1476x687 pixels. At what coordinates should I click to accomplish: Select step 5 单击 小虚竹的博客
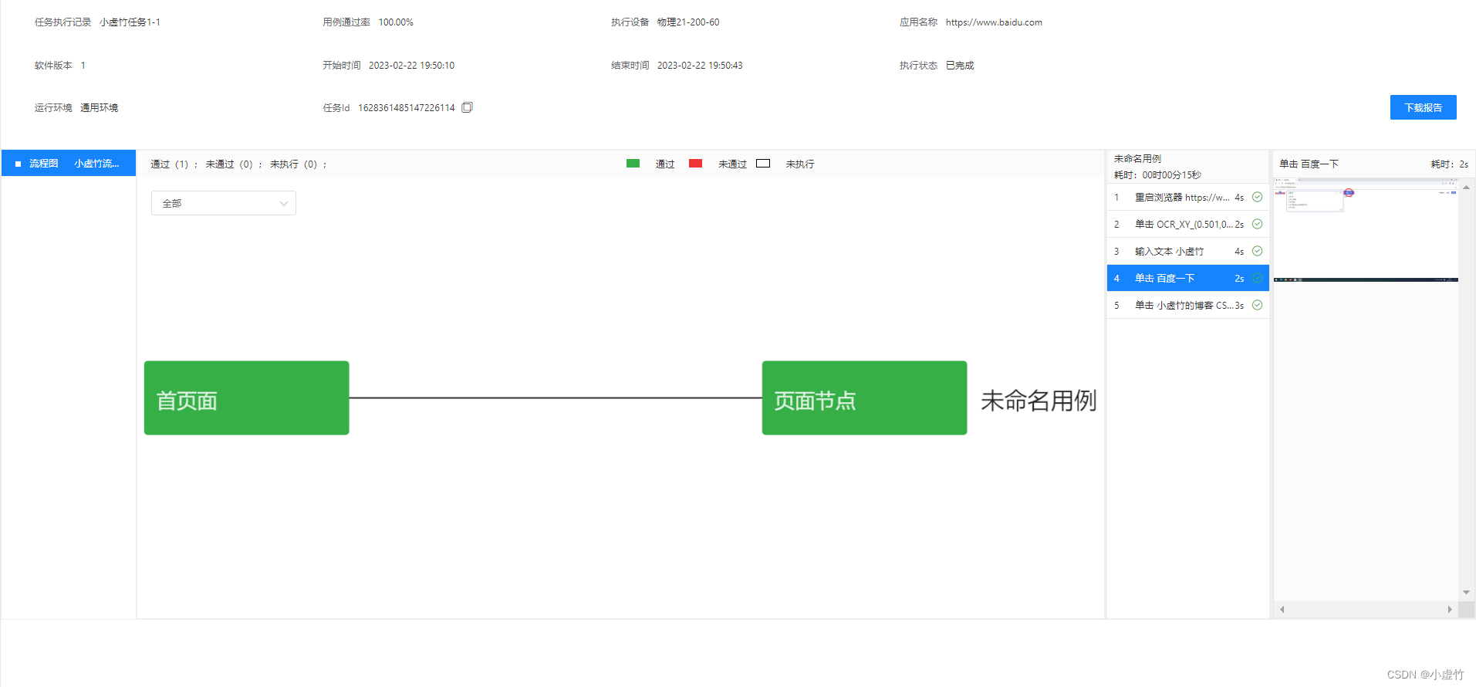[1187, 305]
